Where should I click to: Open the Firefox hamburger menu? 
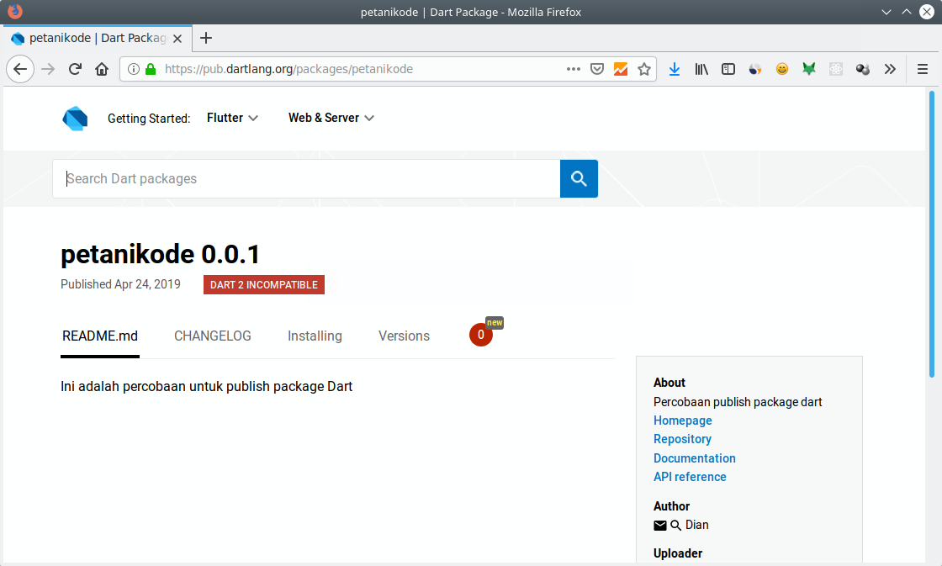pos(923,69)
